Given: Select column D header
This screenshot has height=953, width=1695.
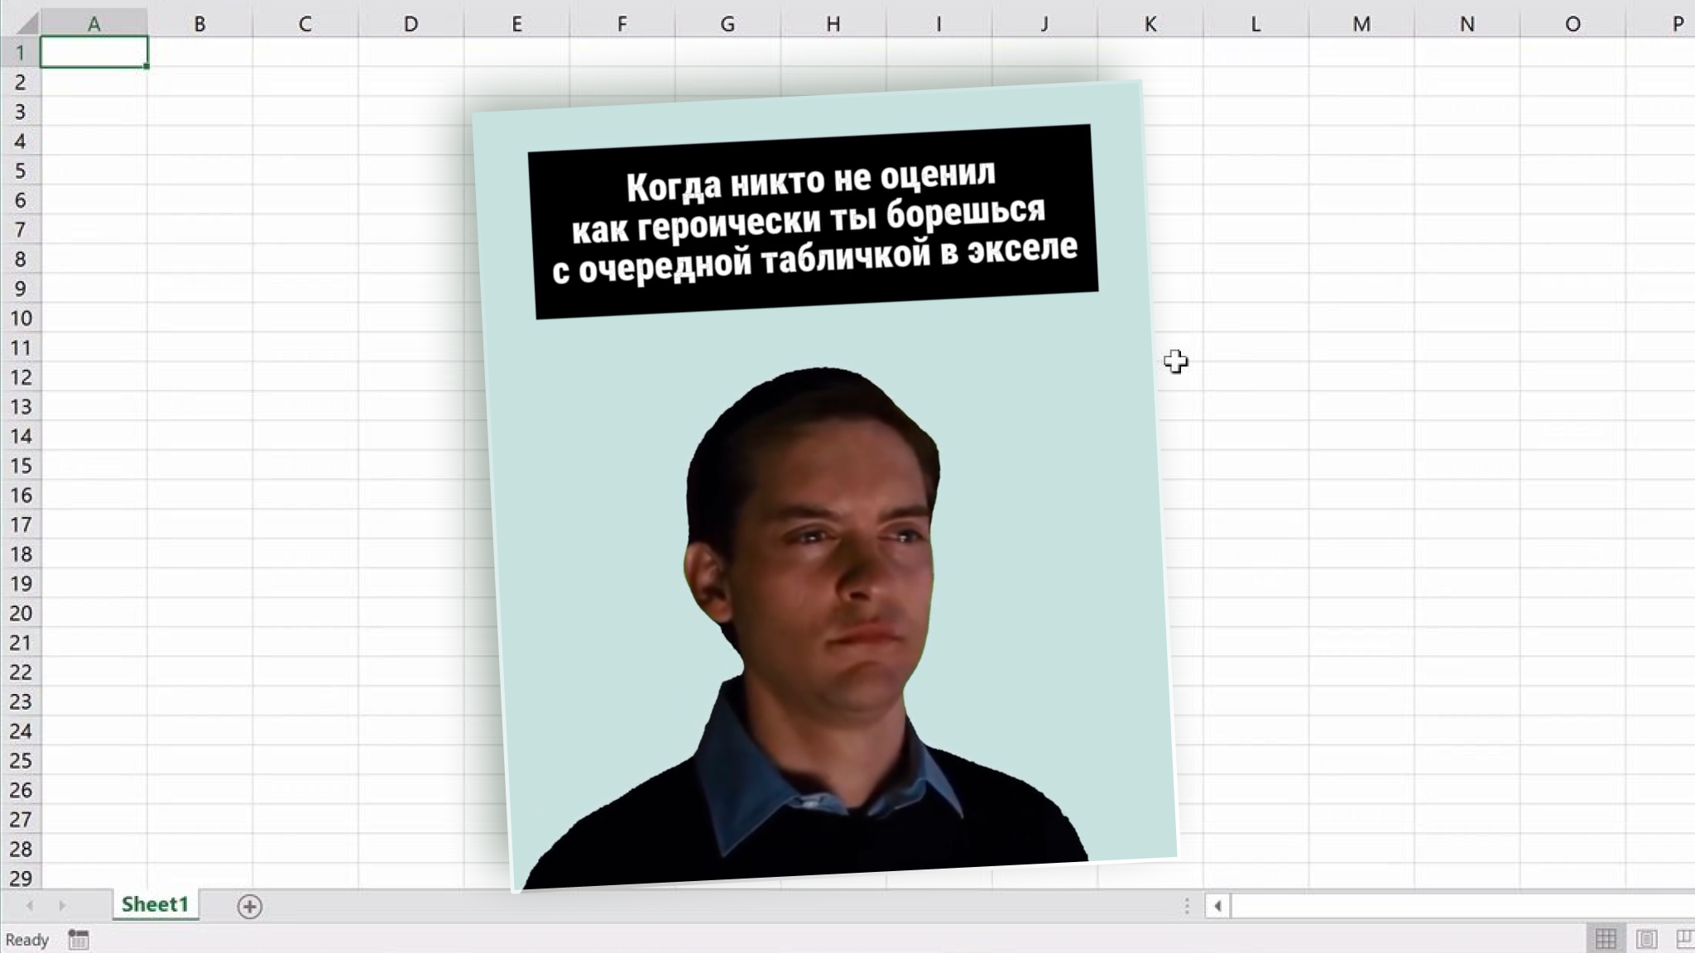Looking at the screenshot, I should coord(411,24).
